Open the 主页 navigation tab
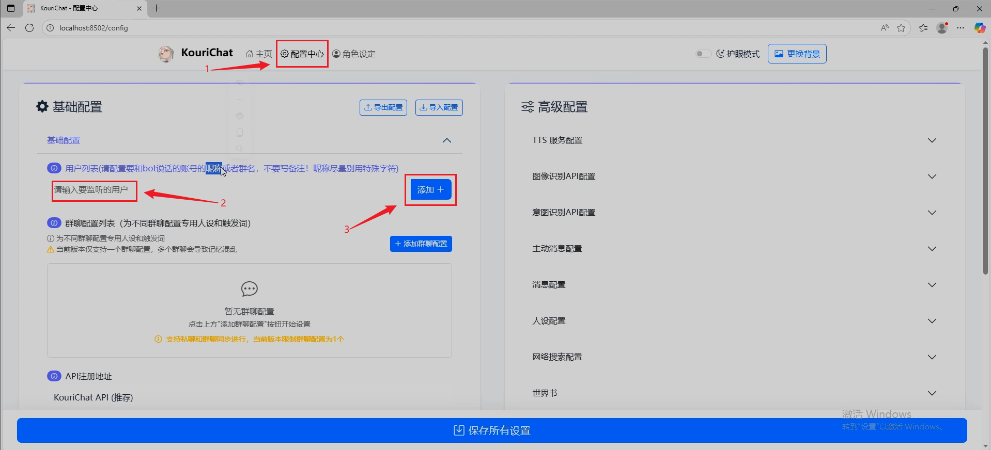The height and width of the screenshot is (450, 991). click(259, 54)
